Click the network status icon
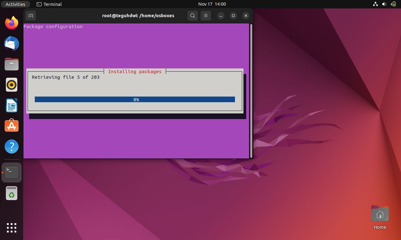401x240 pixels. point(375,4)
